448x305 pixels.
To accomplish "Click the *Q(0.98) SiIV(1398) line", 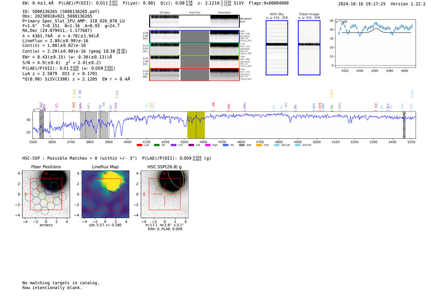I will click(x=76, y=79).
